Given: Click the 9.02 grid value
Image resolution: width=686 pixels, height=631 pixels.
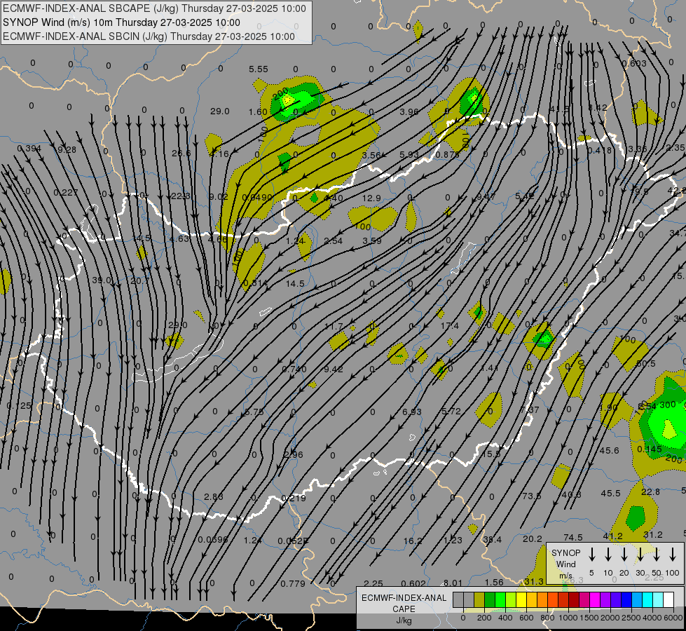Looking at the screenshot, I should tap(219, 196).
